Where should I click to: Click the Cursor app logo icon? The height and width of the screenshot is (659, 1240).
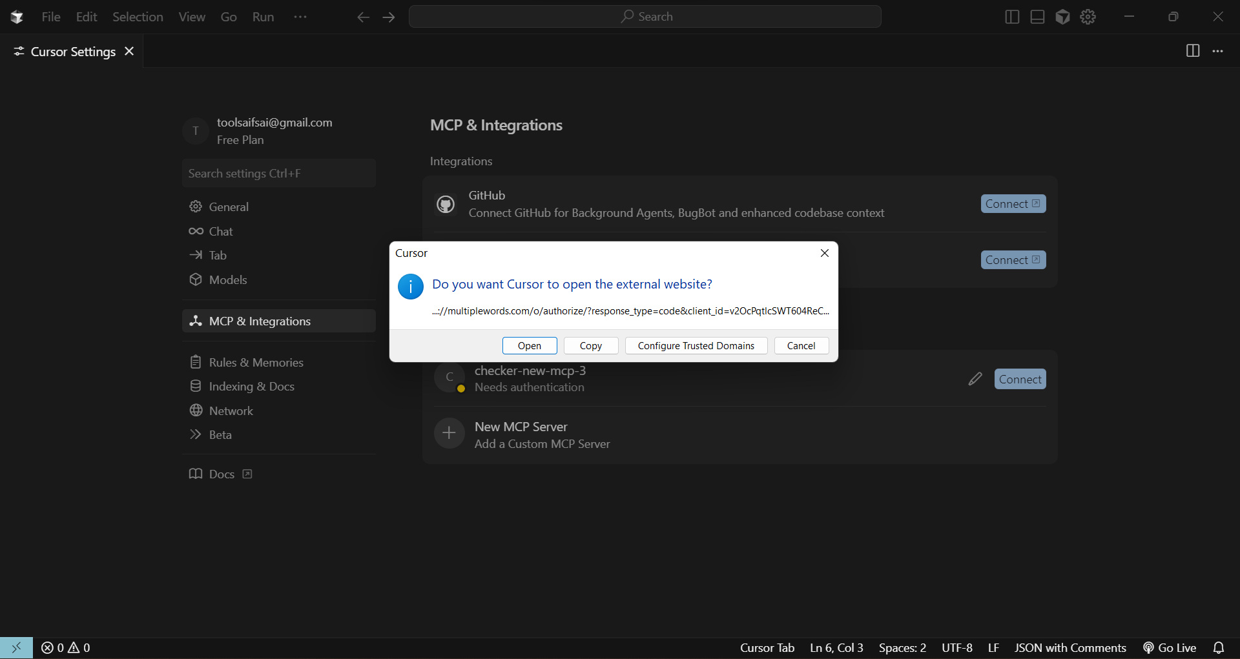tap(17, 17)
